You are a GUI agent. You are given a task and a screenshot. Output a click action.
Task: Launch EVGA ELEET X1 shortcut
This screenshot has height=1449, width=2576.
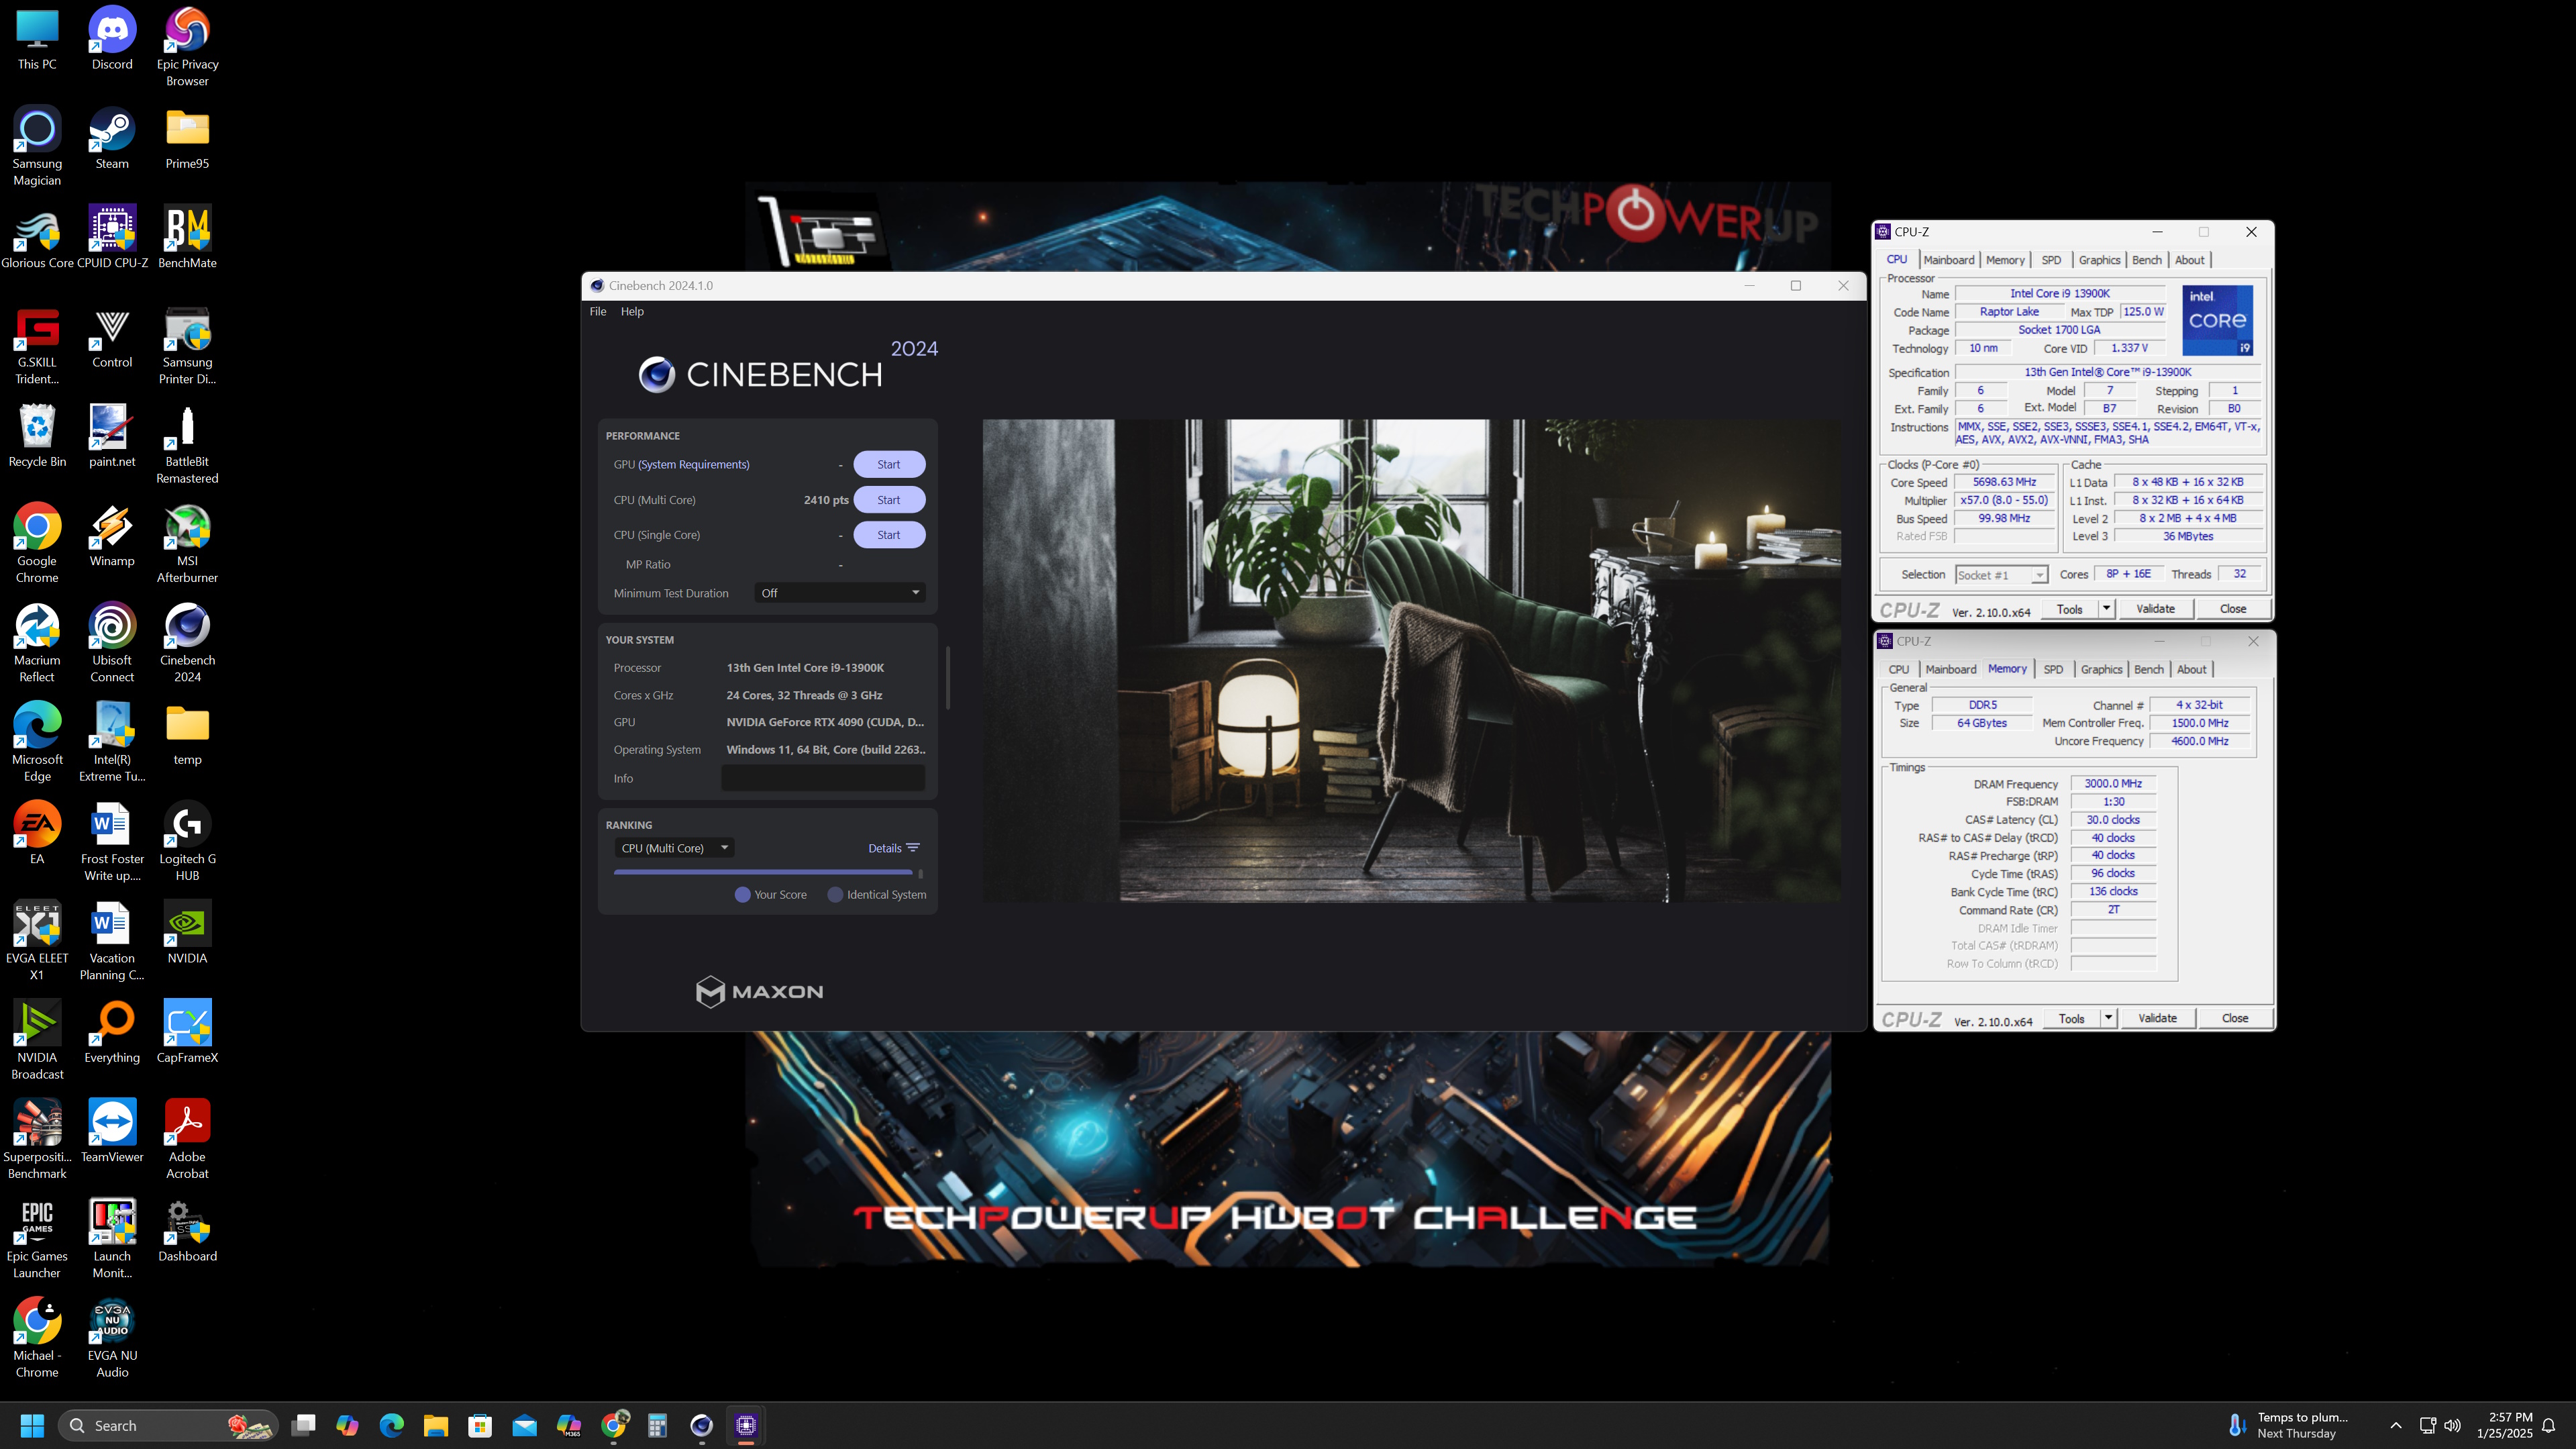coord(37,940)
